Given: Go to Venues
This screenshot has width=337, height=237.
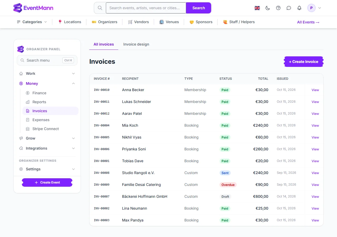Looking at the screenshot, I should tap(169, 22).
